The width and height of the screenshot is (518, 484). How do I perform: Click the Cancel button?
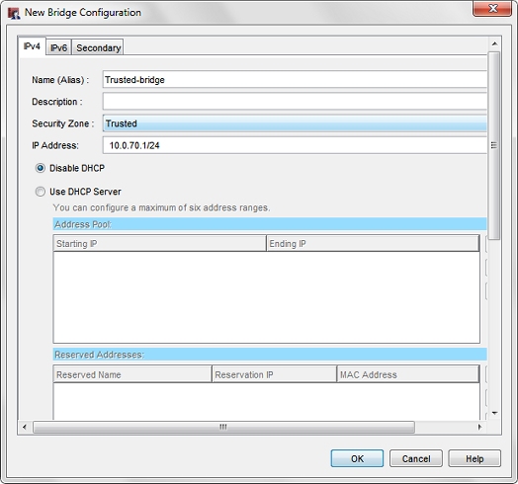416,458
